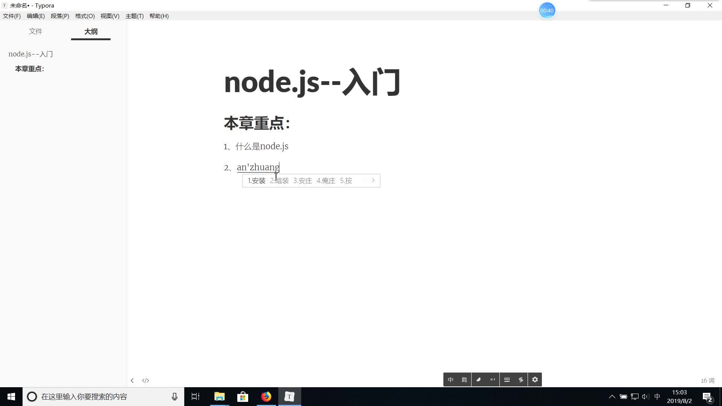Click the table insert icon

tap(507, 379)
